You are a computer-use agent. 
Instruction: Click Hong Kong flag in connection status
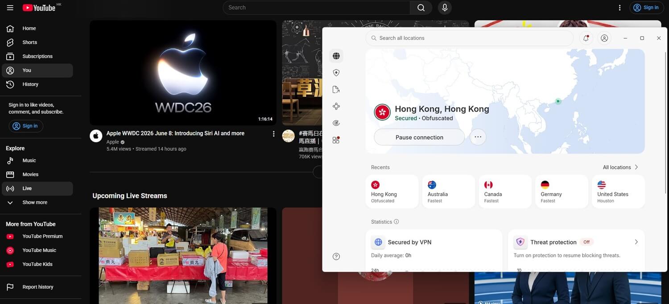pyautogui.click(x=382, y=112)
